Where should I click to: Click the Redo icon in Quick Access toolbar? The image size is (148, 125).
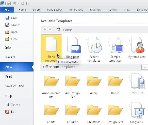23,3
